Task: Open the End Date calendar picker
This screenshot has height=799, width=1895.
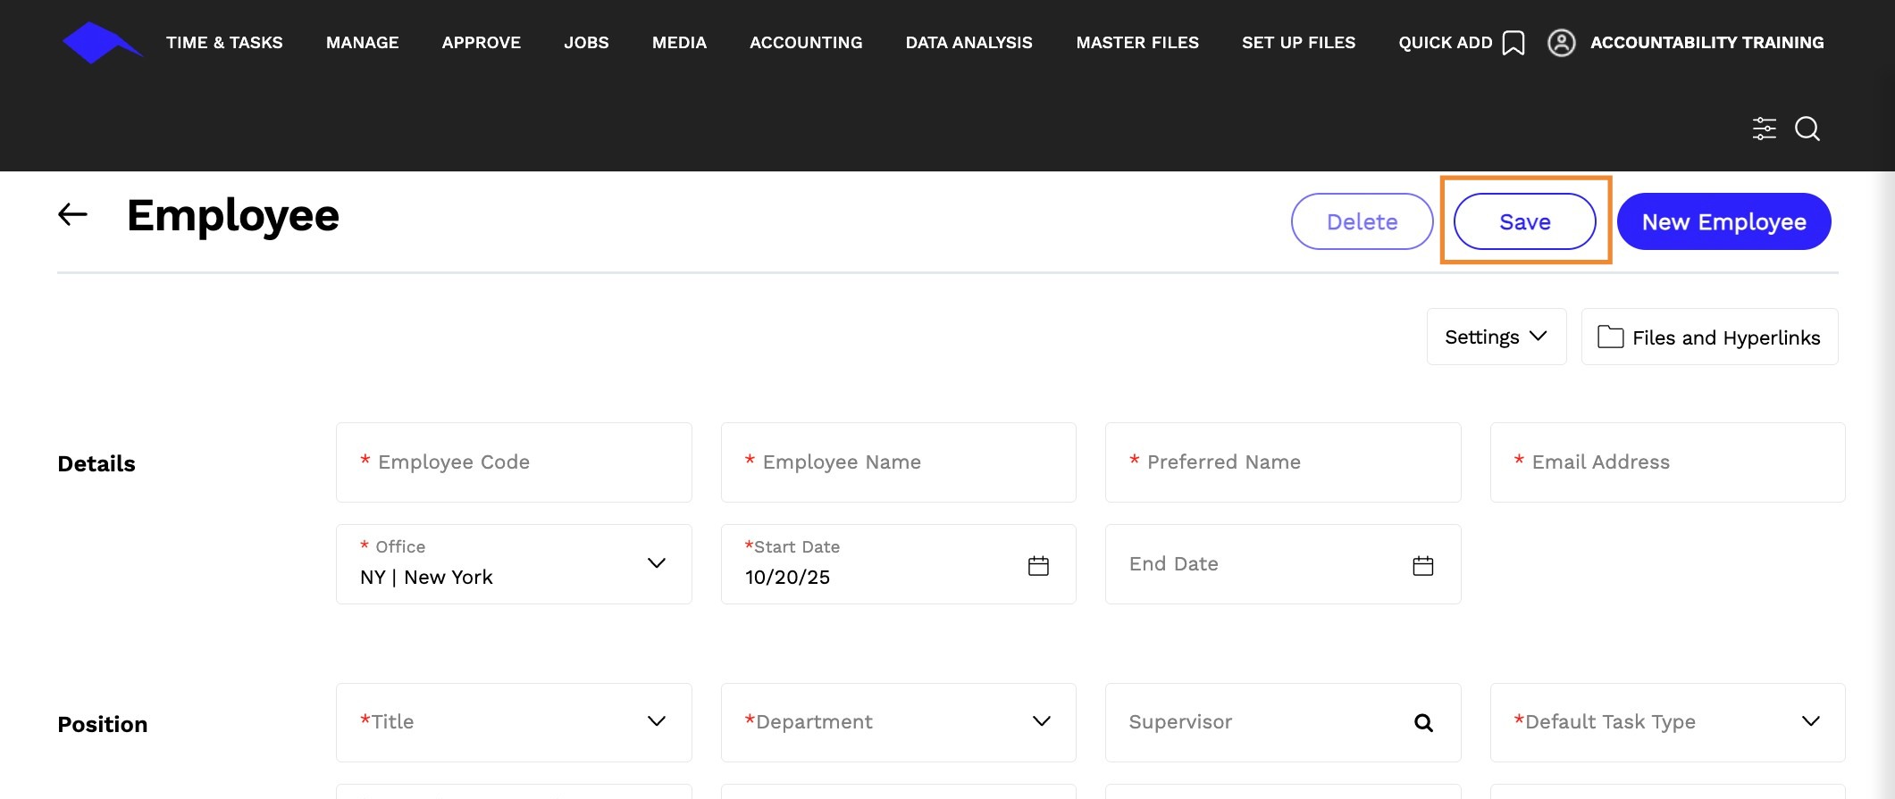Action: (1423, 565)
